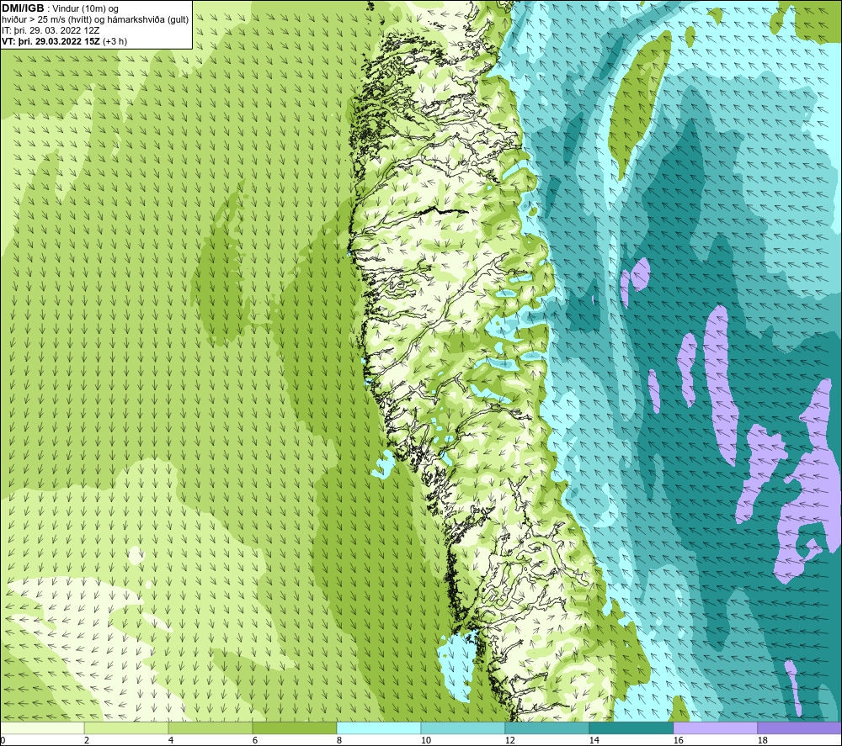Viewport: 842px width, 746px height.
Task: Select the 4–6 m/s green legend swatch
Action: (x=210, y=727)
